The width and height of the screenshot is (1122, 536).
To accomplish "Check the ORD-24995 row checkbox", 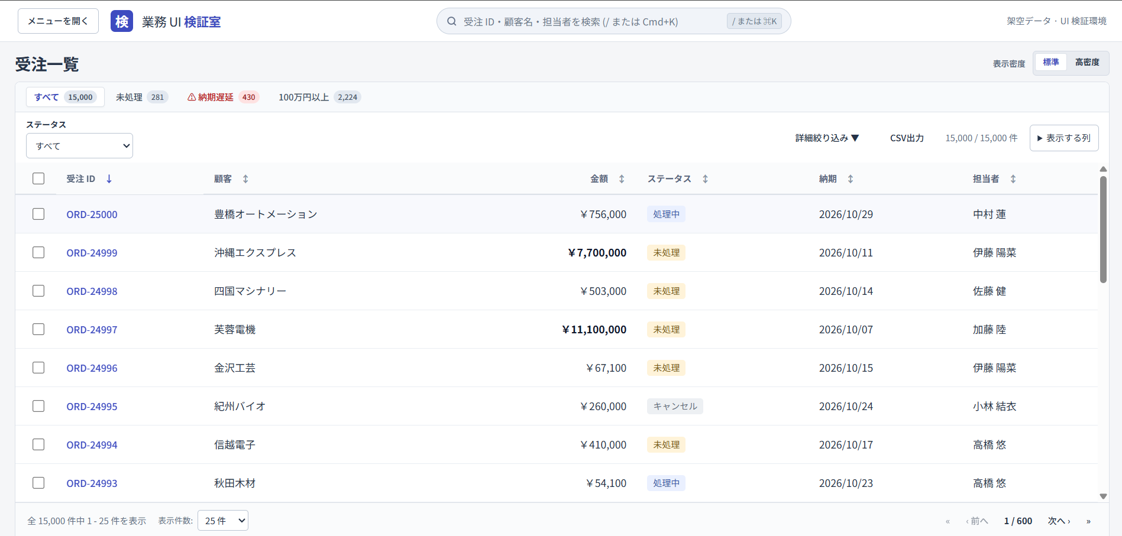I will point(38,406).
